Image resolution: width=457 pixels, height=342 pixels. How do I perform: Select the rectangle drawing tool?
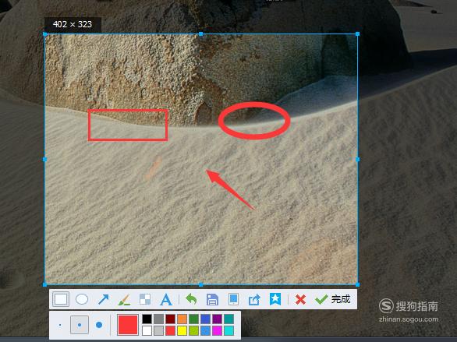pos(61,299)
